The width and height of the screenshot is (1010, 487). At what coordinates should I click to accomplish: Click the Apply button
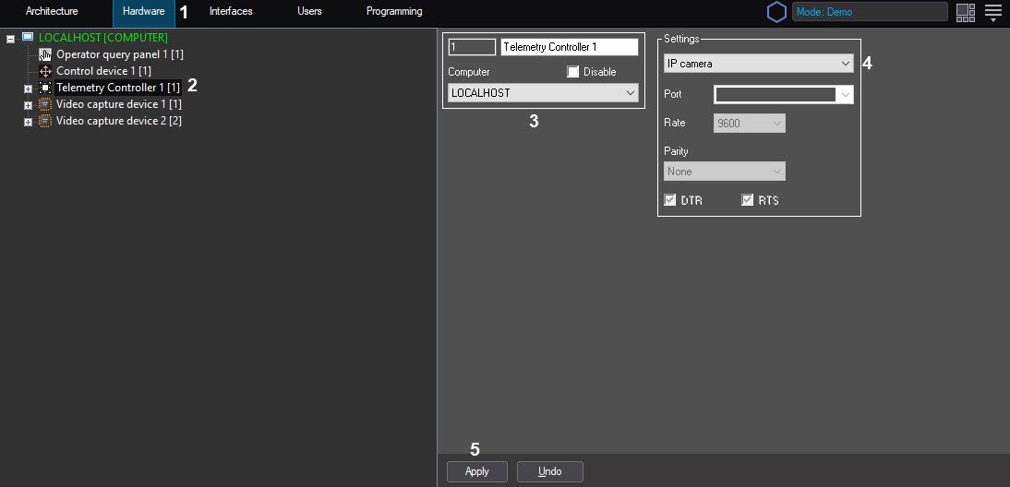477,471
